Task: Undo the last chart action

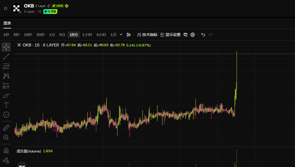Action: [203, 35]
